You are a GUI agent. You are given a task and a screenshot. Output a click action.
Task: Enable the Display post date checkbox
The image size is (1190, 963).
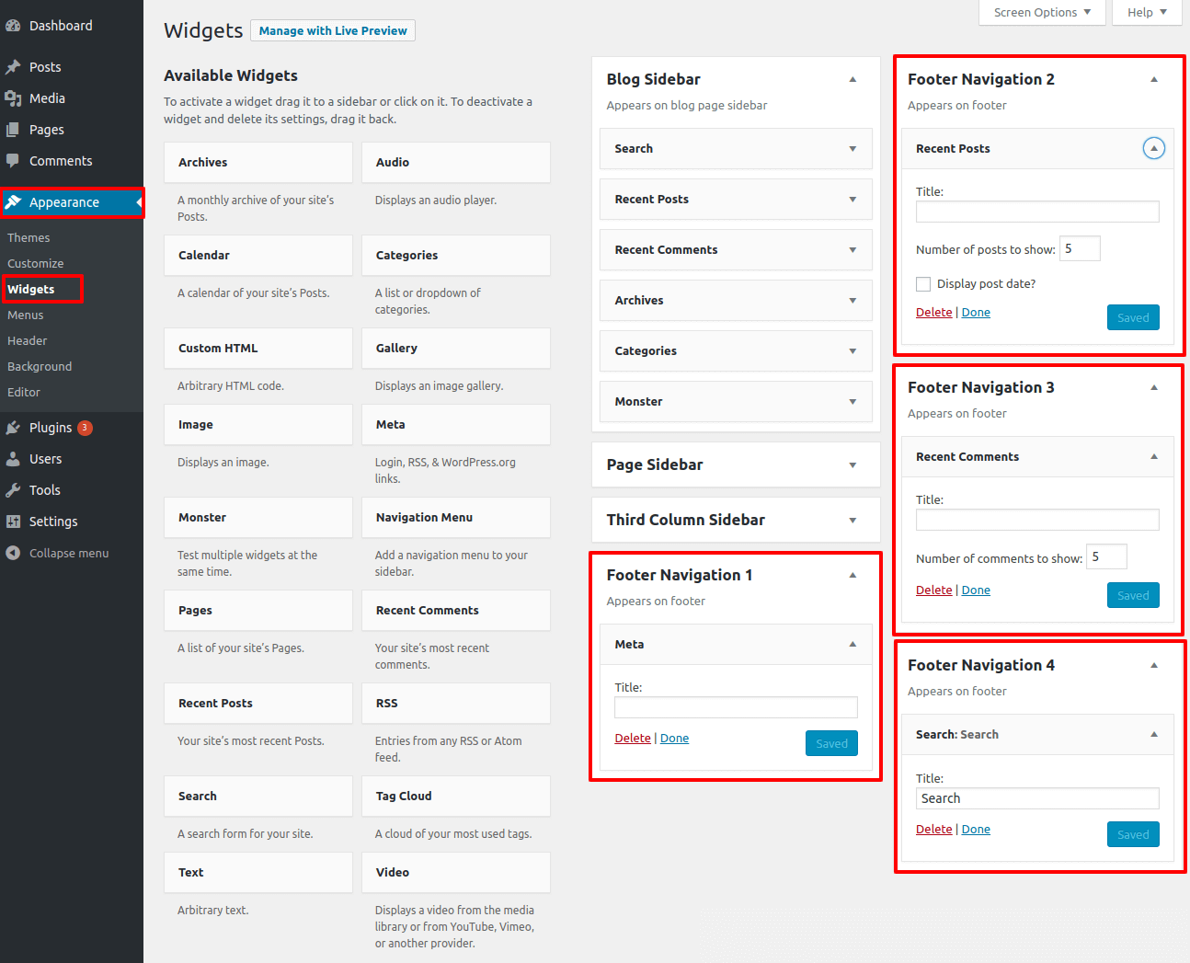pos(923,284)
